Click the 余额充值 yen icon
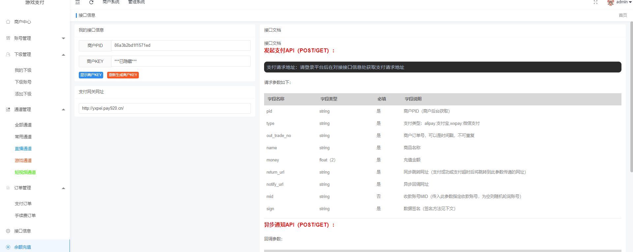This screenshot has height=252, width=633. coord(8,247)
